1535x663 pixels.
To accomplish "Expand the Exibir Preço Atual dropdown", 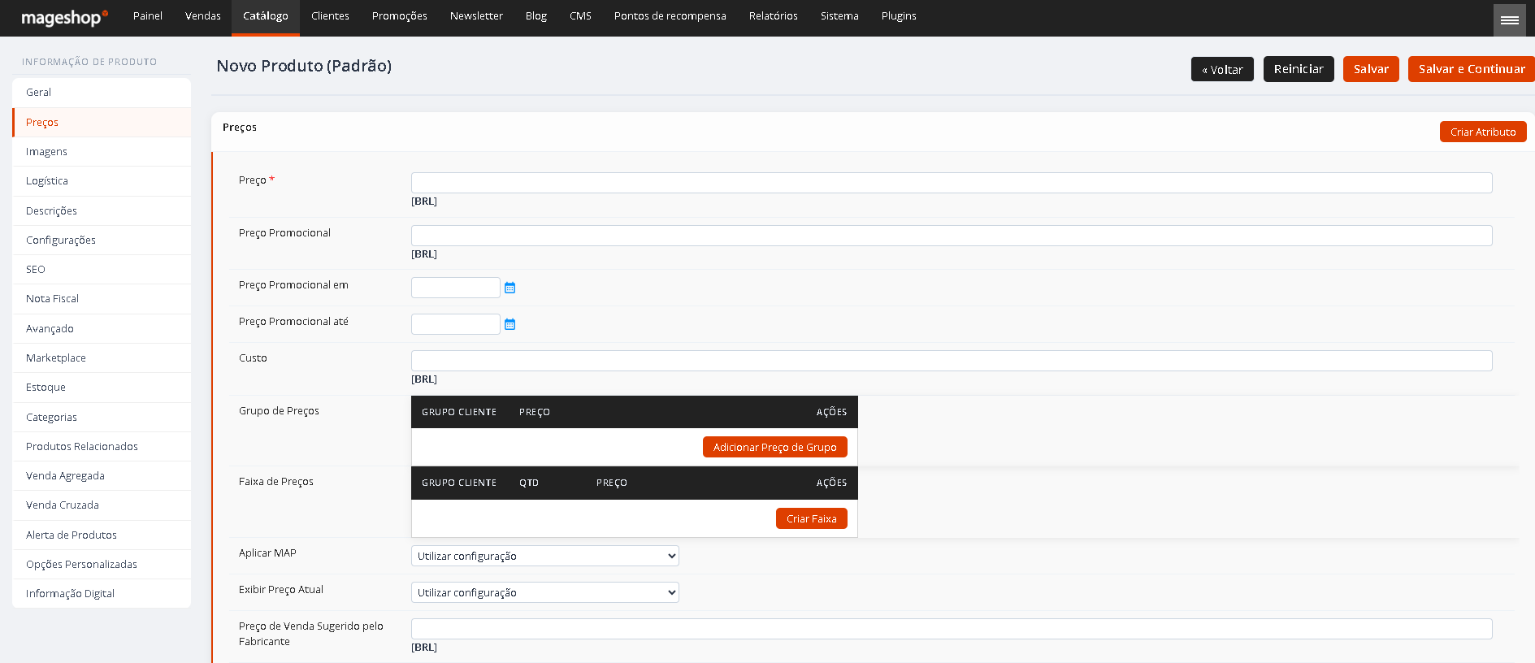I will 545,592.
